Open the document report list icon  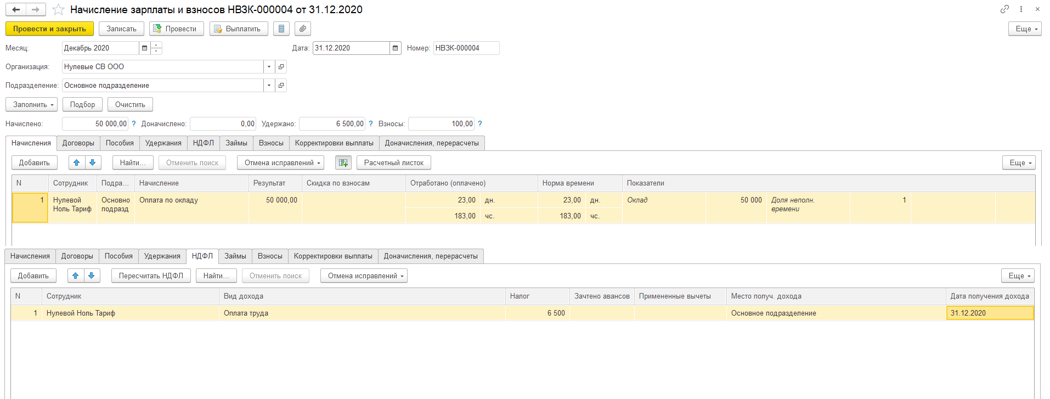pyautogui.click(x=281, y=29)
